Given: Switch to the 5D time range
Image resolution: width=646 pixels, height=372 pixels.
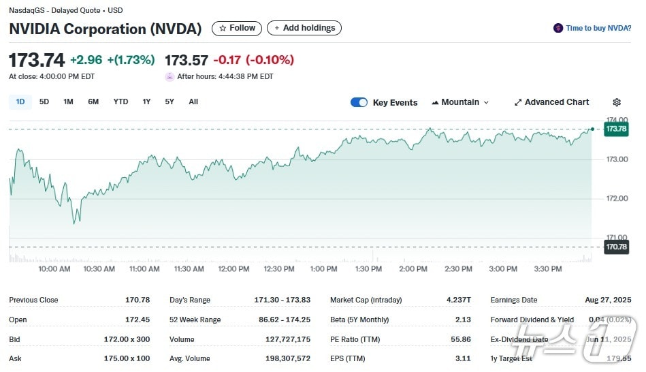Looking at the screenshot, I should (44, 102).
